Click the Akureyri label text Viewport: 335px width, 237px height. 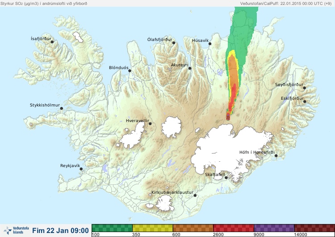click(x=180, y=65)
